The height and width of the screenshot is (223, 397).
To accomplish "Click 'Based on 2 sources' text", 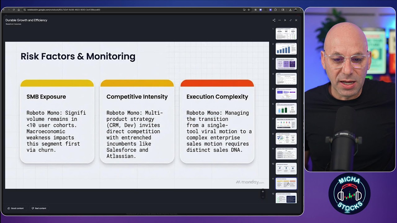I will click(x=13, y=24).
